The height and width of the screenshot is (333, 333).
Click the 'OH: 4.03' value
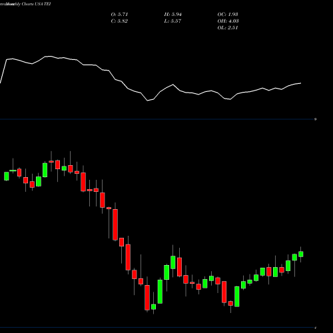coord(228,21)
